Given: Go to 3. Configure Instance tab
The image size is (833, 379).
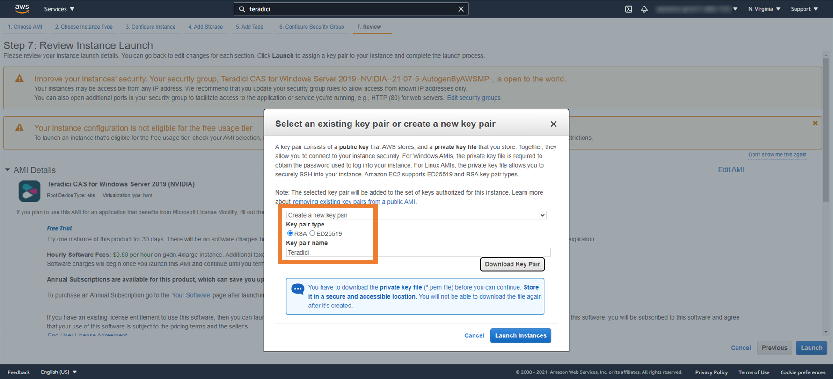Looking at the screenshot, I should (150, 27).
